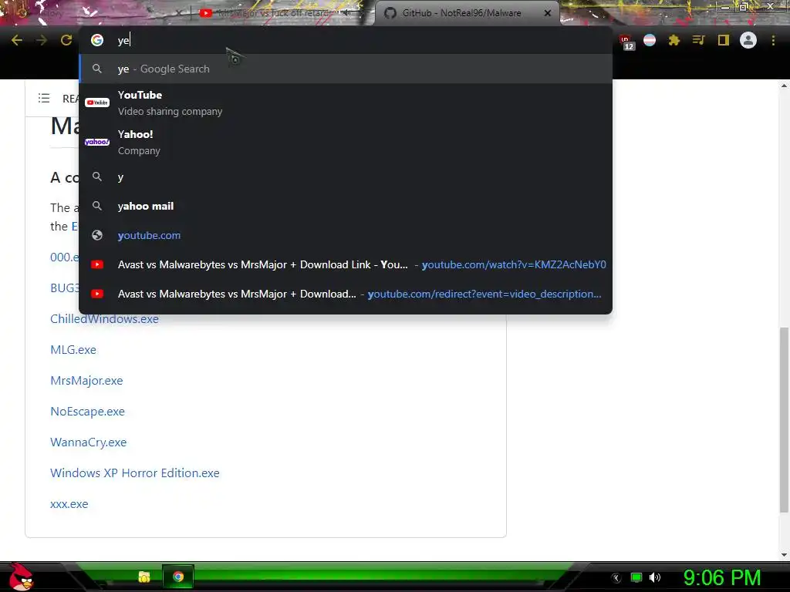Image resolution: width=790 pixels, height=592 pixels.
Task: Click the address bar containing 'ye'
Action: click(x=346, y=40)
